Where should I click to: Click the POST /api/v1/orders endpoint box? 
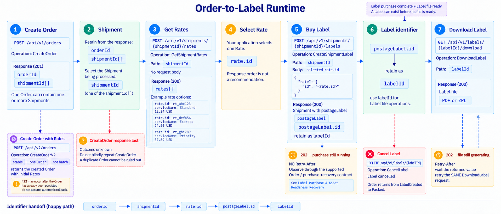tap(40, 43)
